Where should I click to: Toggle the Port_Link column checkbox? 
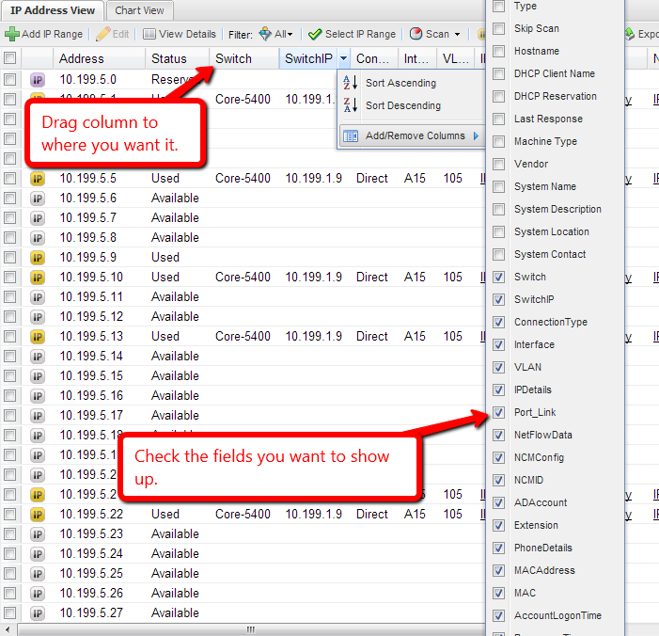click(498, 413)
